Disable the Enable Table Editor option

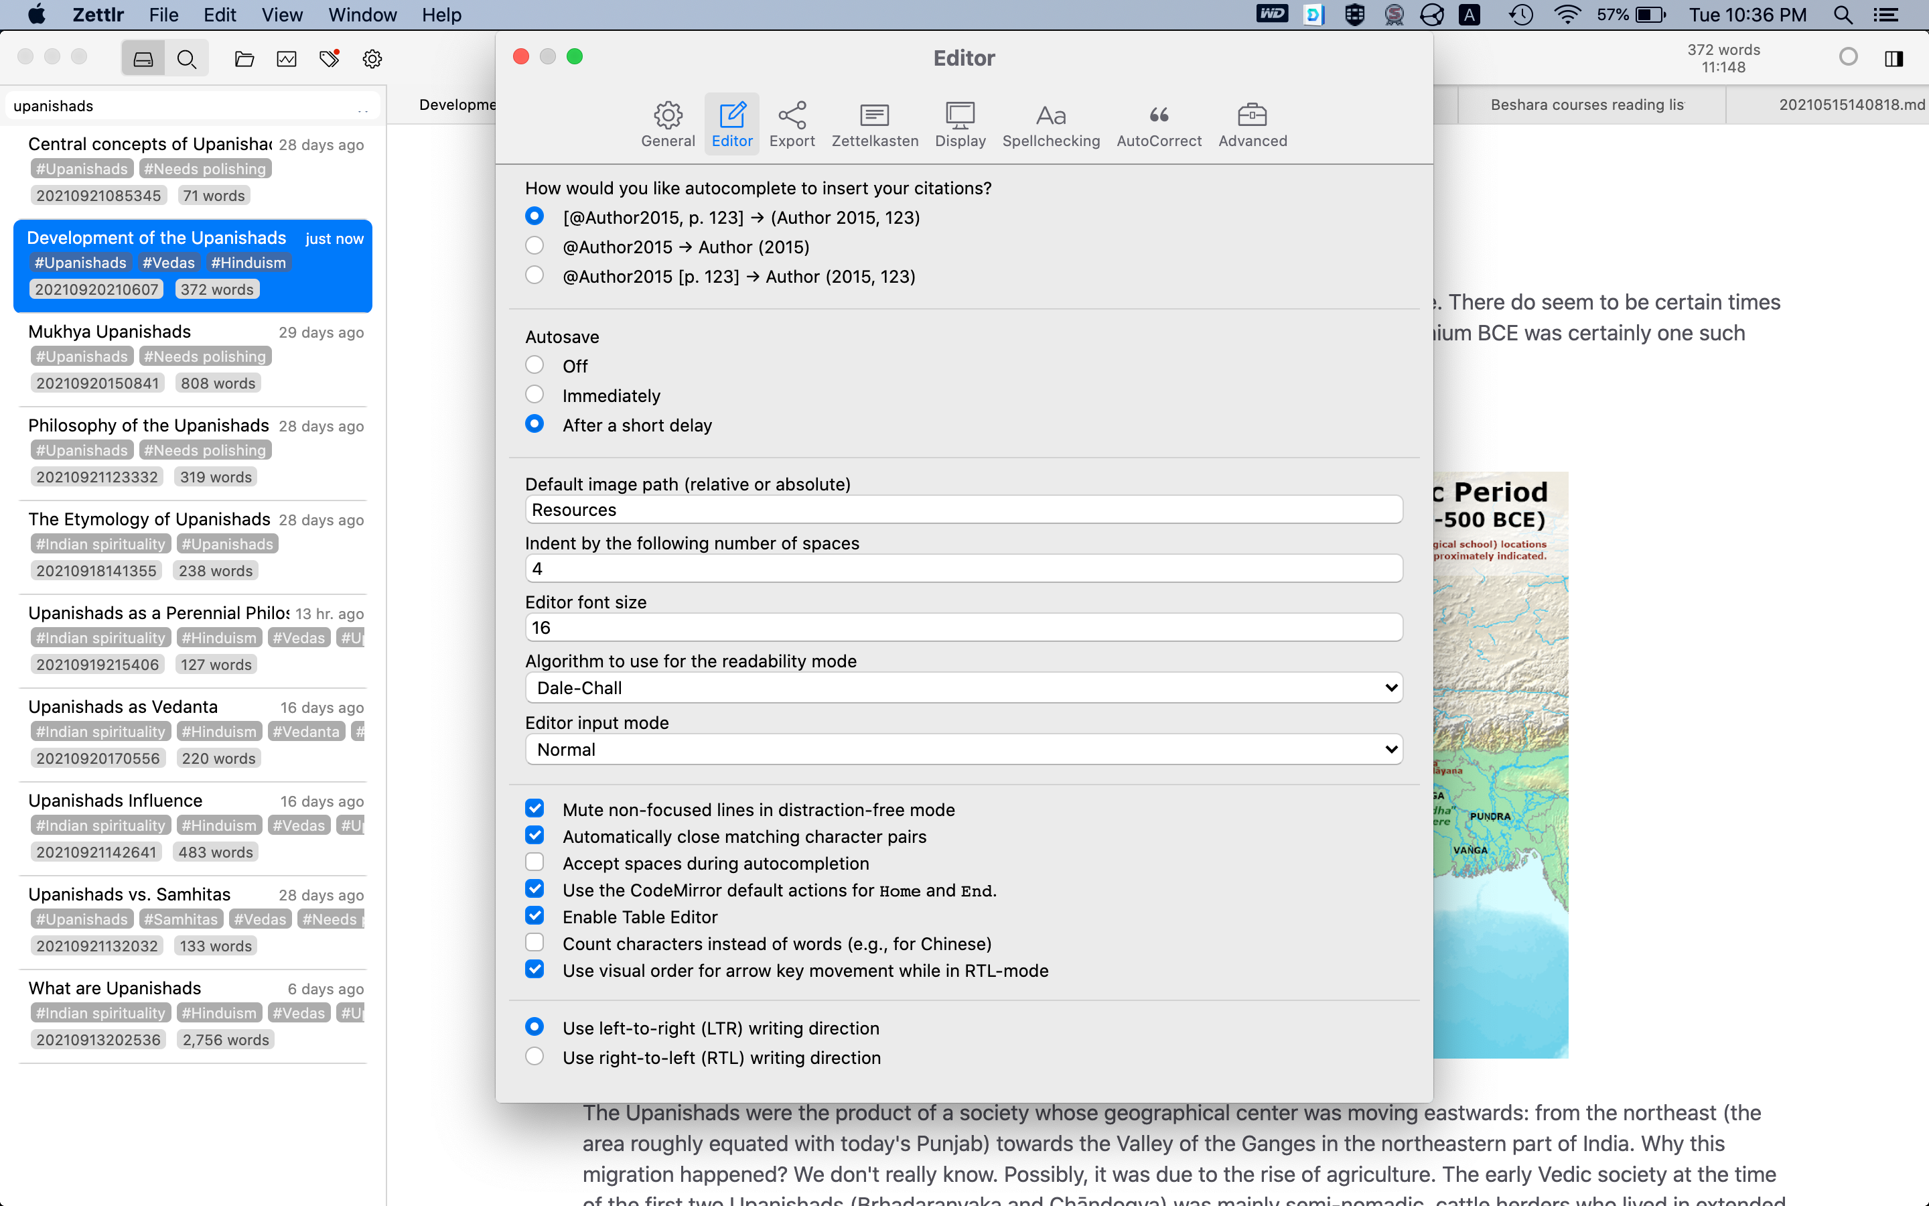[535, 916]
